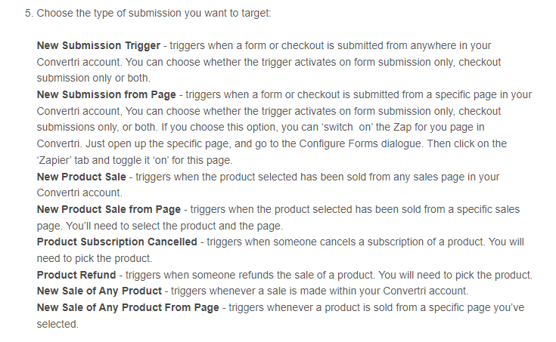Click 'triggers whenever a sale is made' text
The height and width of the screenshot is (342, 556).
(x=249, y=291)
